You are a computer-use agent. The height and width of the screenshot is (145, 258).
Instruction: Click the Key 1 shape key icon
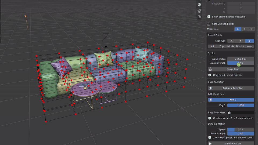pyautogui.click(x=210, y=100)
